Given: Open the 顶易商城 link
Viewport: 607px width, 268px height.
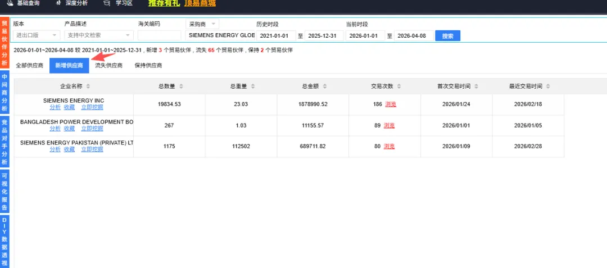Looking at the screenshot, I should pos(200,3).
